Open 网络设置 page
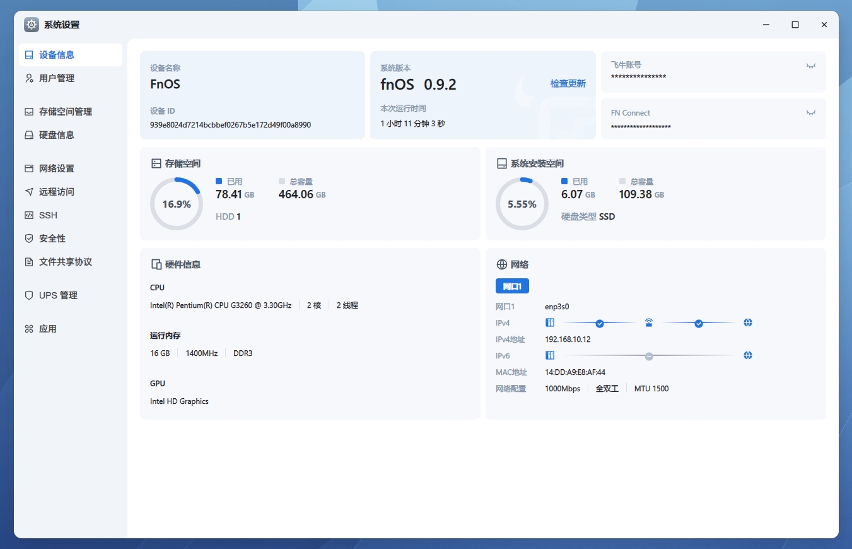Screen dimensions: 852x549 pyautogui.click(x=71, y=168)
